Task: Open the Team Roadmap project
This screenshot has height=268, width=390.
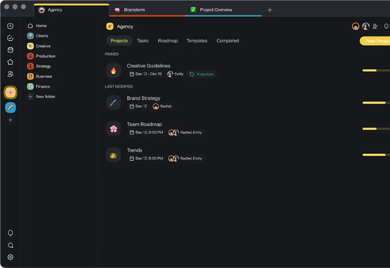Action: pos(144,124)
